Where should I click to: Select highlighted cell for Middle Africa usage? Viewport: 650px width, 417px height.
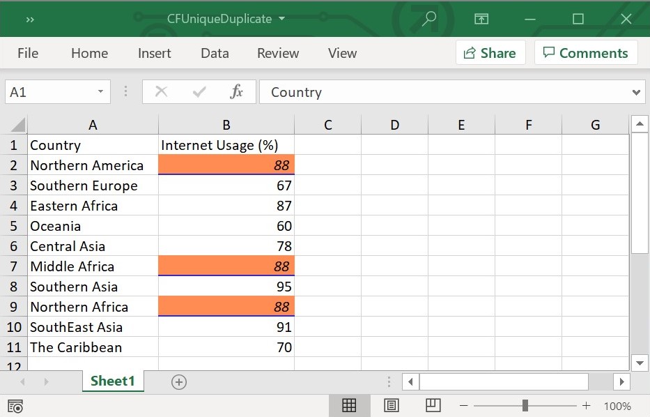coord(226,266)
